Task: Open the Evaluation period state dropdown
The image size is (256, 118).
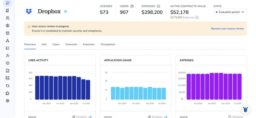Action: tap(230, 12)
